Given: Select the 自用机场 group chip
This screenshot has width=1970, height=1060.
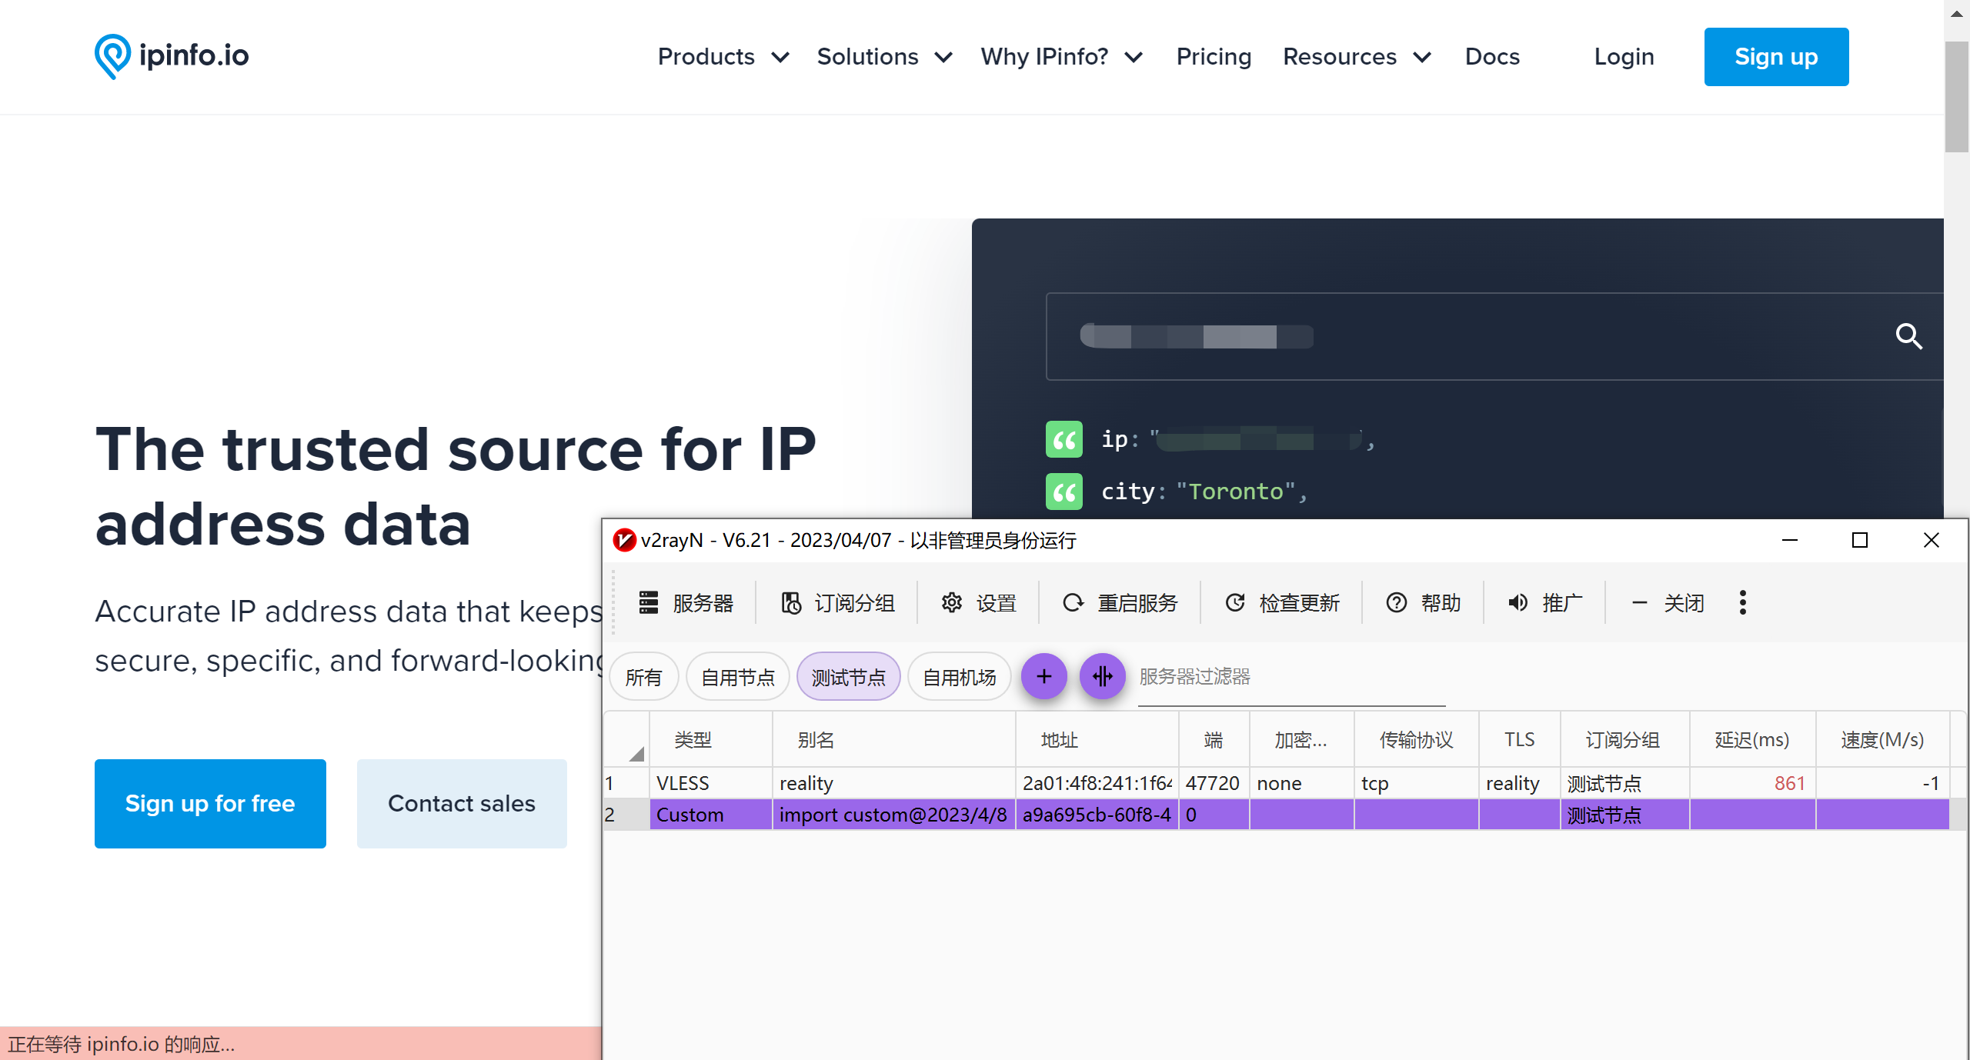Looking at the screenshot, I should (959, 677).
